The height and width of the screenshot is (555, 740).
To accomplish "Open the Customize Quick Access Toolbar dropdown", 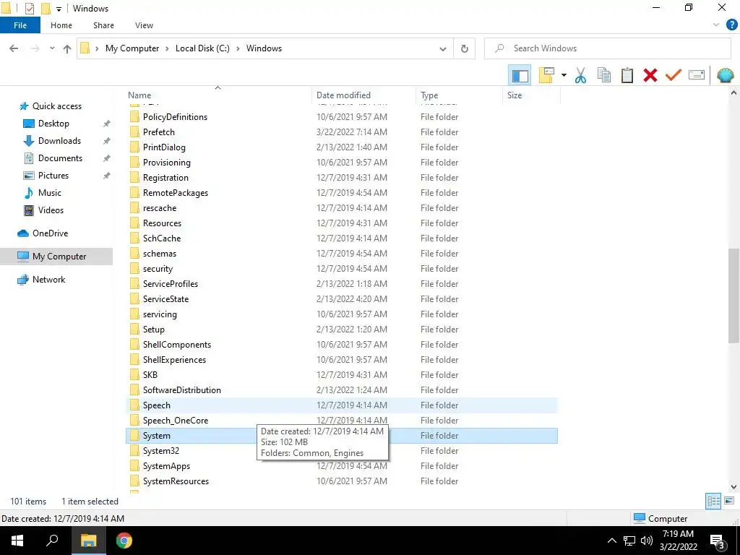I will (x=59, y=9).
